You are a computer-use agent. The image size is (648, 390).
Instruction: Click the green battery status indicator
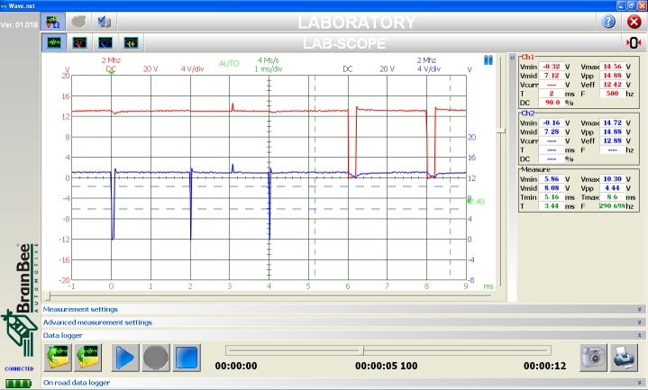(x=18, y=384)
